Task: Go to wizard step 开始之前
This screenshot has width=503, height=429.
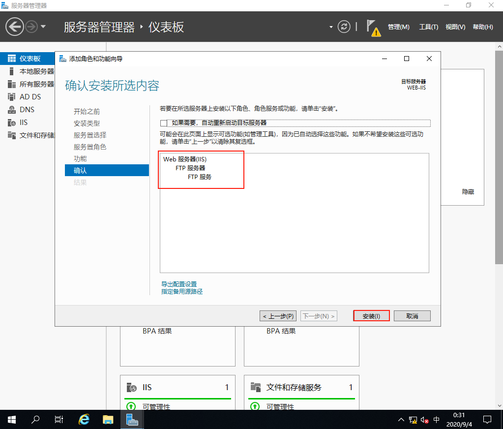Action: tap(87, 111)
